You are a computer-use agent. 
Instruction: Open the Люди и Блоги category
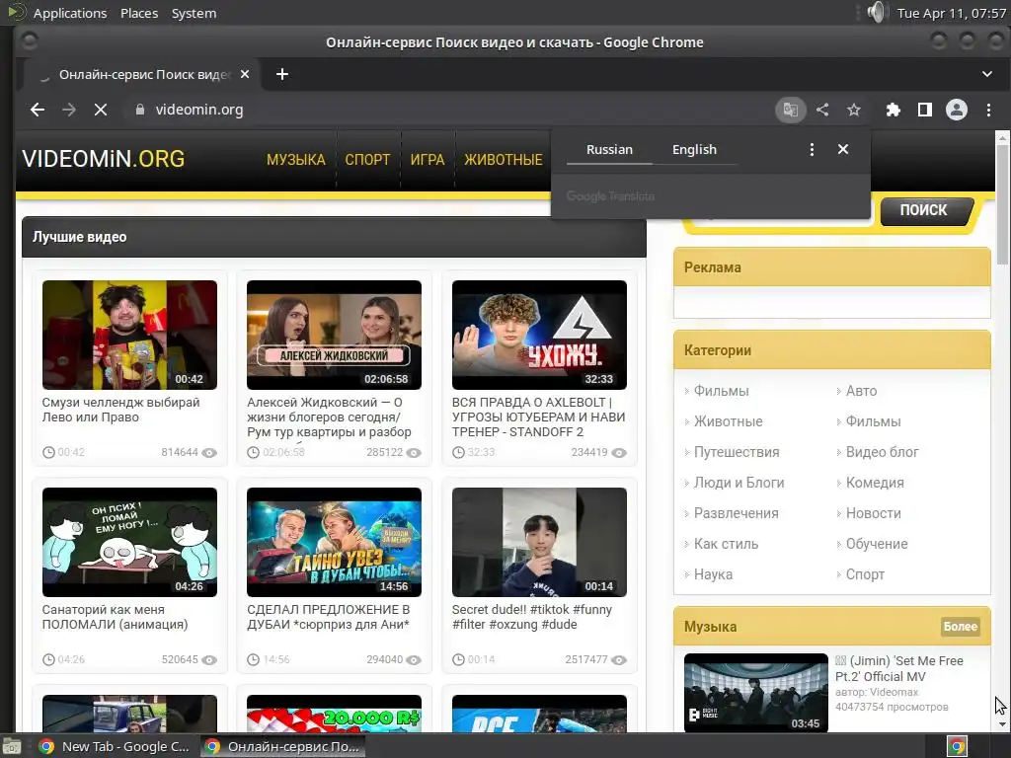click(x=739, y=483)
